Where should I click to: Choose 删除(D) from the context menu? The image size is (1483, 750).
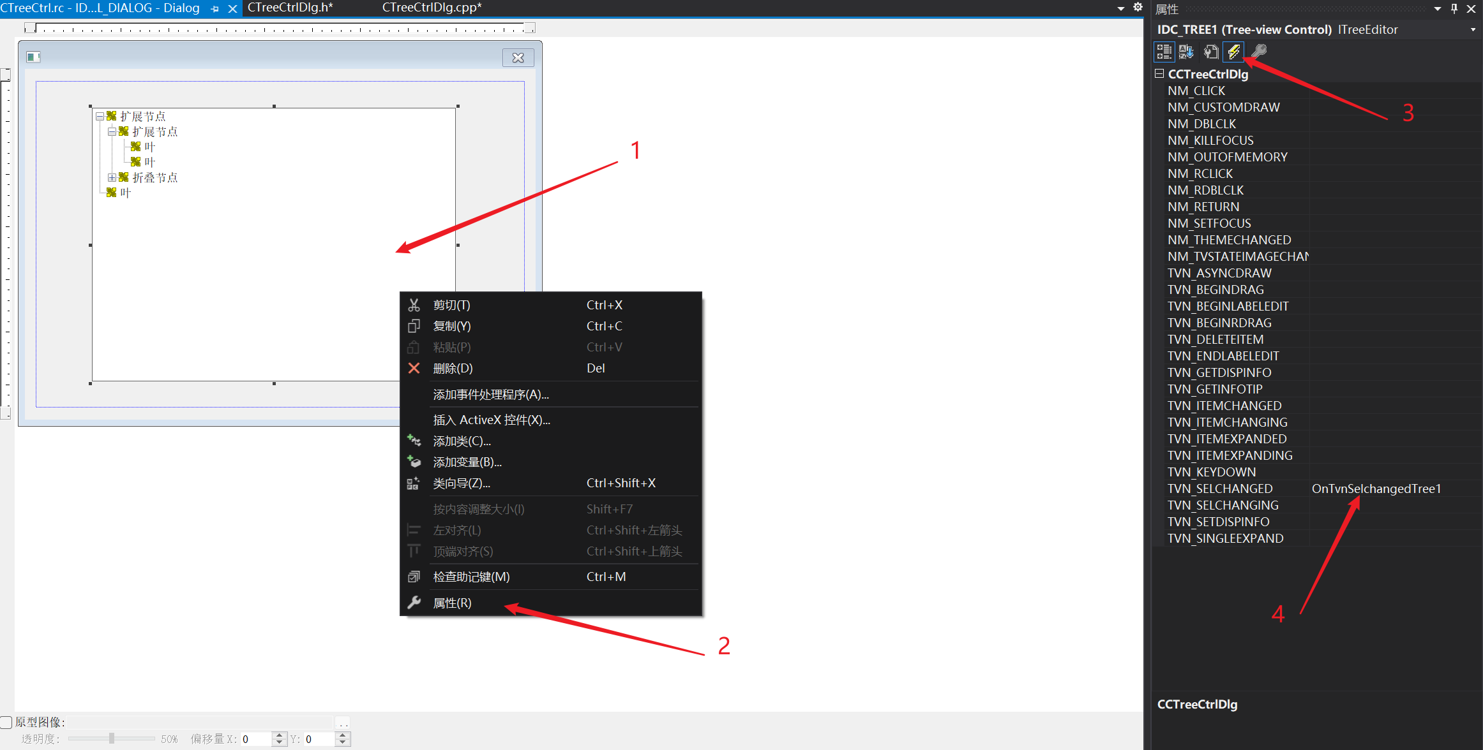551,368
